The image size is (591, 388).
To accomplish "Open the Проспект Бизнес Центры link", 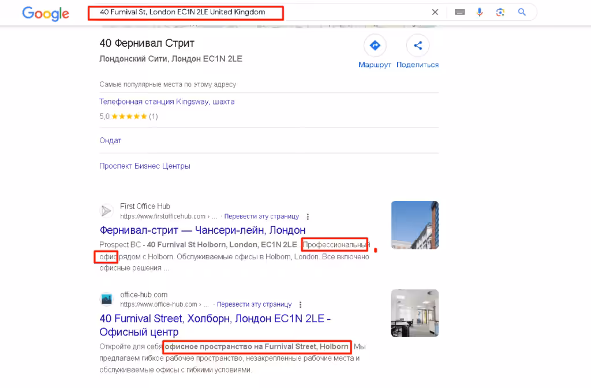I will point(145,166).
